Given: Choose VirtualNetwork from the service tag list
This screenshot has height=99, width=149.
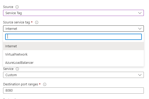Looking at the screenshot, I should (73, 54).
